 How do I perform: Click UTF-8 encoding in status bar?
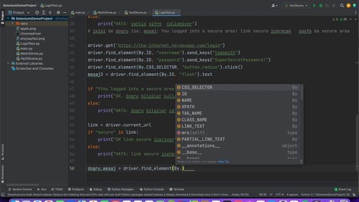tap(279, 195)
